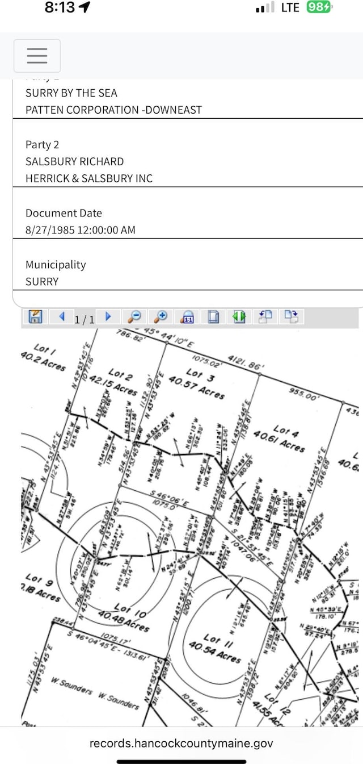Tap the location arrow in status bar

(x=85, y=7)
